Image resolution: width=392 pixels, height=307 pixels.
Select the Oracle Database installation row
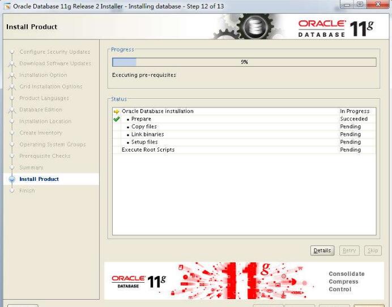click(x=244, y=111)
